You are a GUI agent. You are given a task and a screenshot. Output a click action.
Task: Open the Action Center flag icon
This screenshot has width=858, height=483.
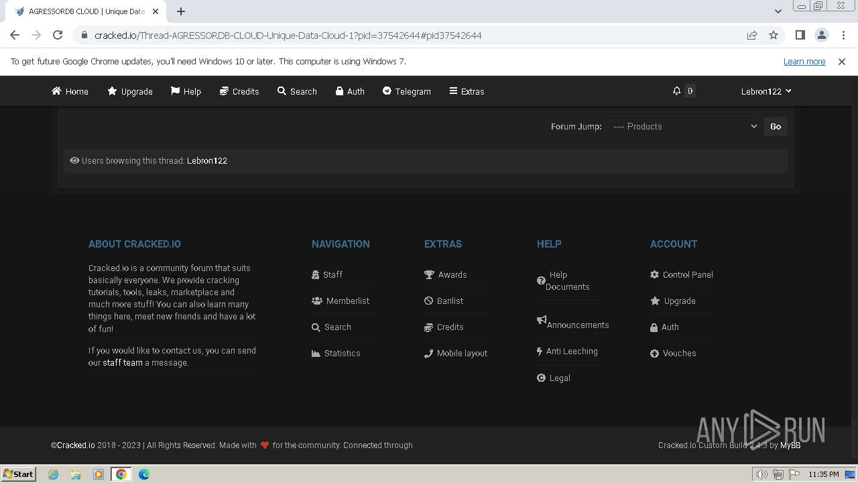pos(794,474)
